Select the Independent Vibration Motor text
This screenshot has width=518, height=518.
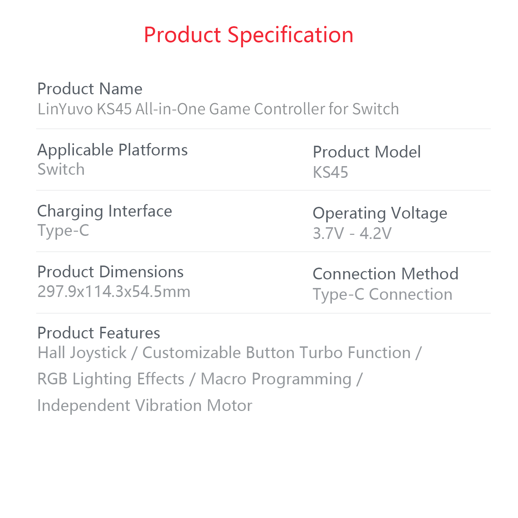click(145, 405)
